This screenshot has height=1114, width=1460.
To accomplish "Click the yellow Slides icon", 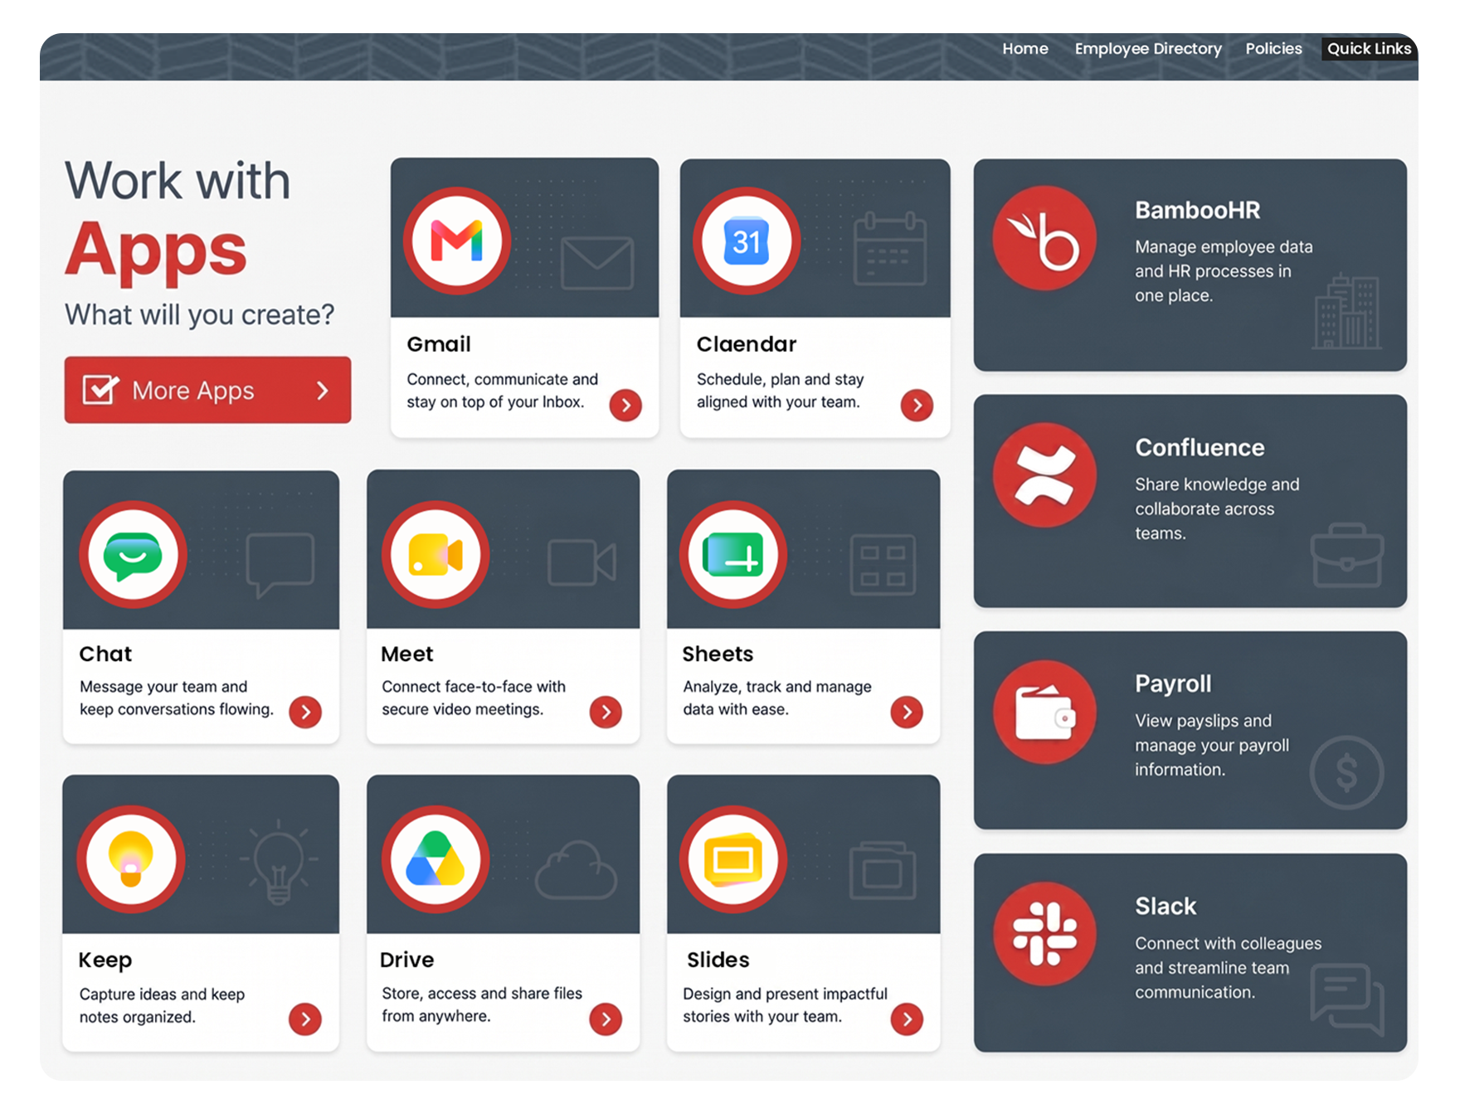I will coord(733,859).
